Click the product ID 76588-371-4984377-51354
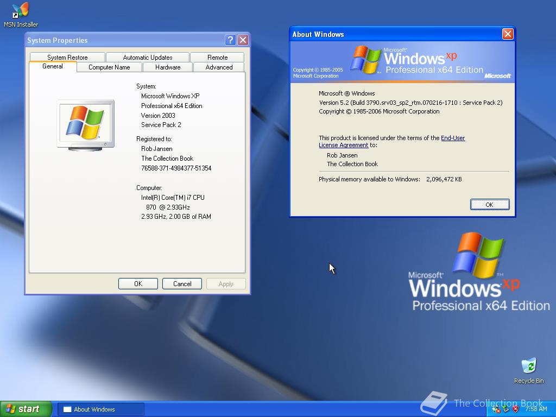 [x=176, y=168]
